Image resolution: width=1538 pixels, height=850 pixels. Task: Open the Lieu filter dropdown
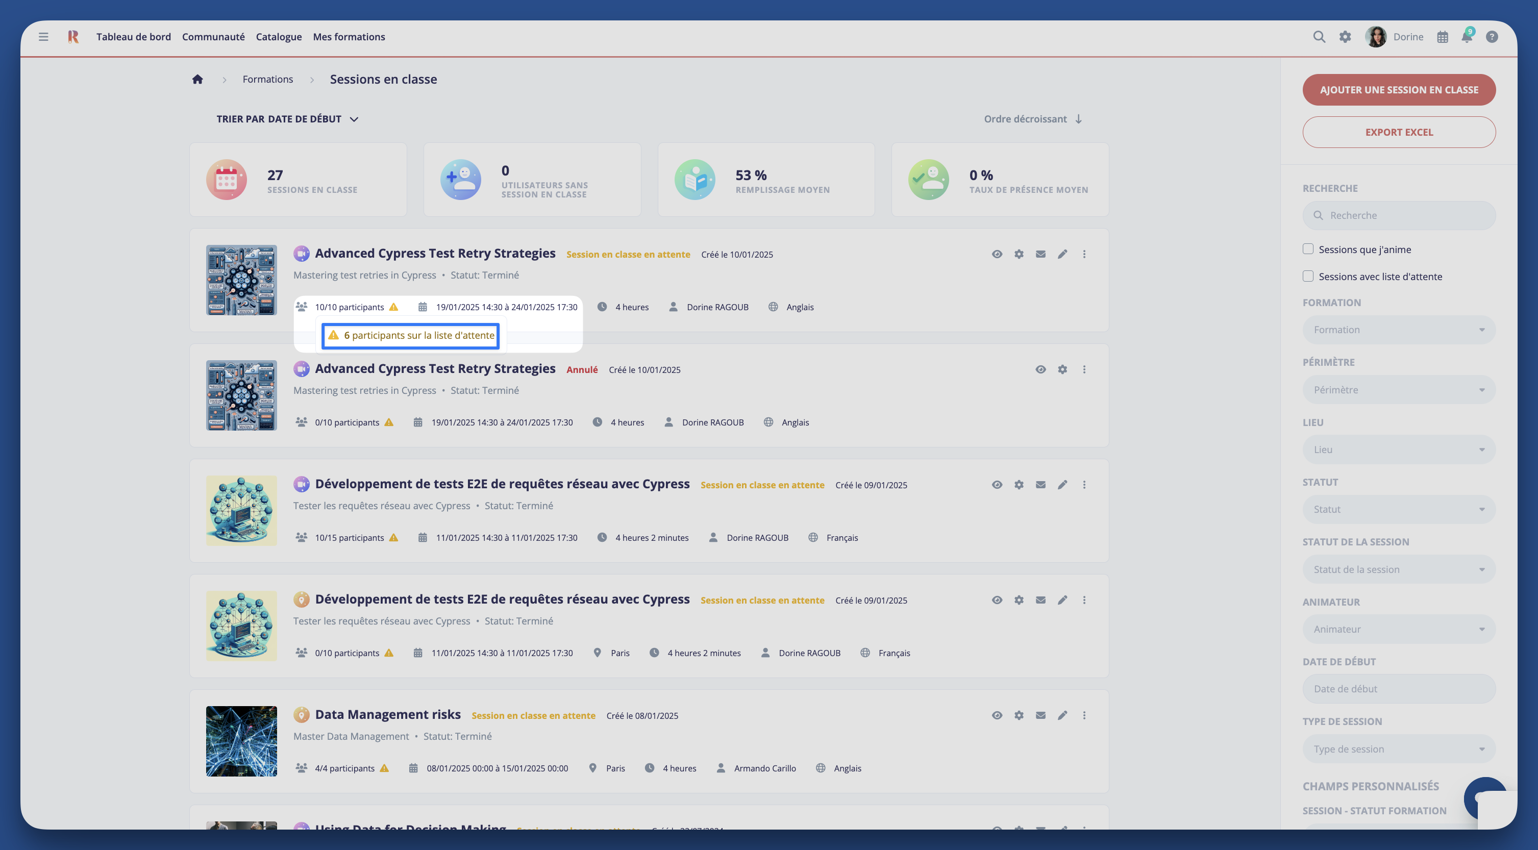coord(1398,449)
